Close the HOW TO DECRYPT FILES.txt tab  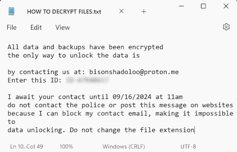click(x=121, y=12)
